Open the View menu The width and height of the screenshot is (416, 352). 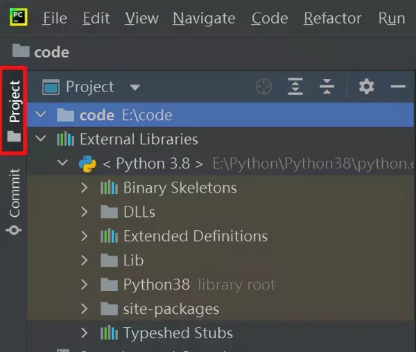141,18
